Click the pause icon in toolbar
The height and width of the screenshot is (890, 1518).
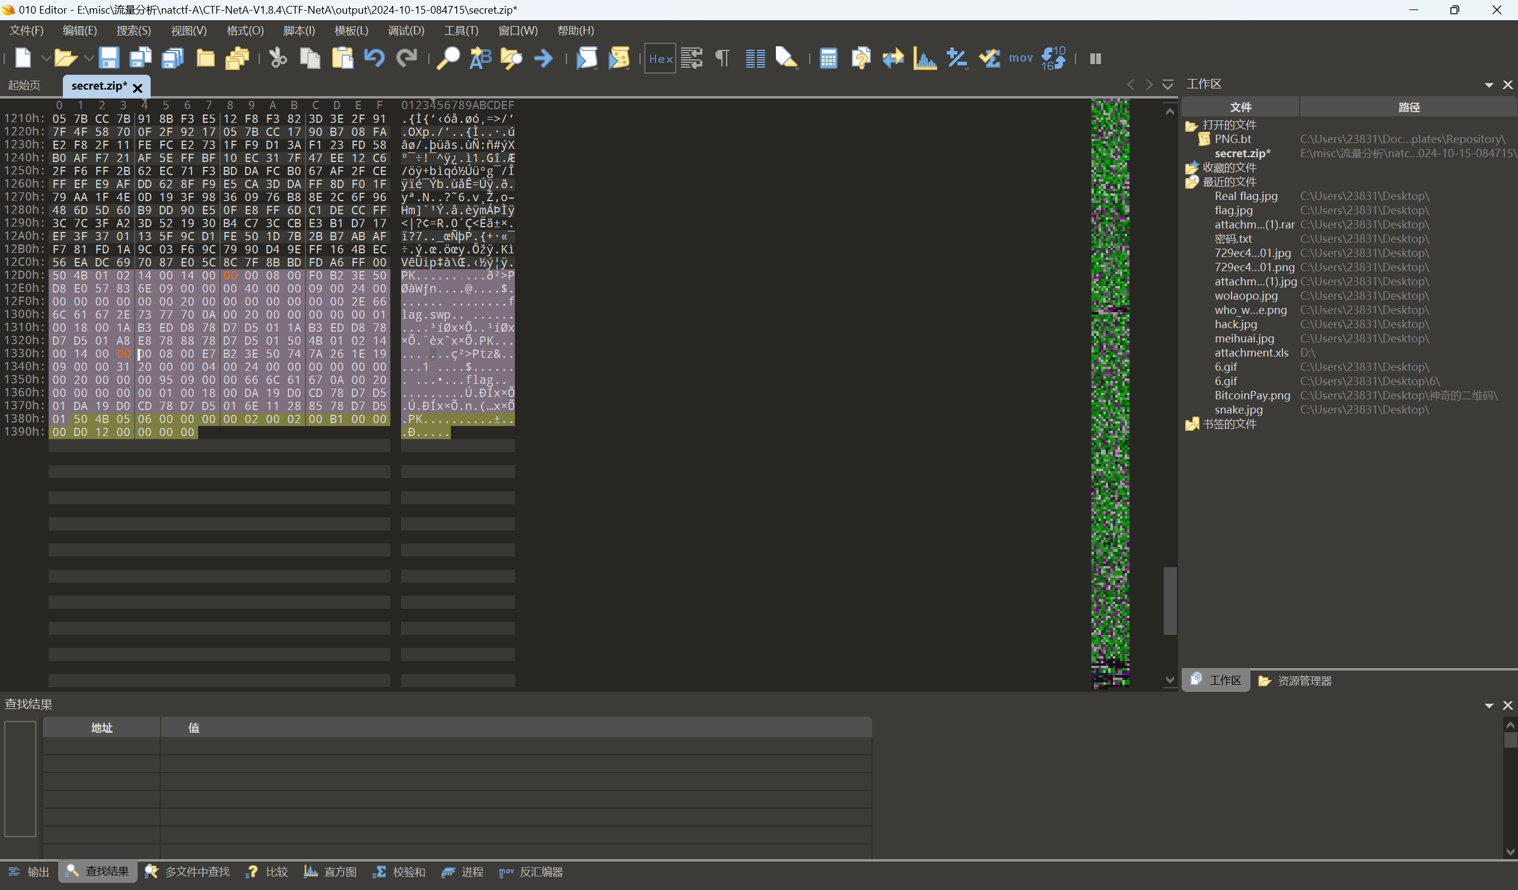click(1095, 59)
